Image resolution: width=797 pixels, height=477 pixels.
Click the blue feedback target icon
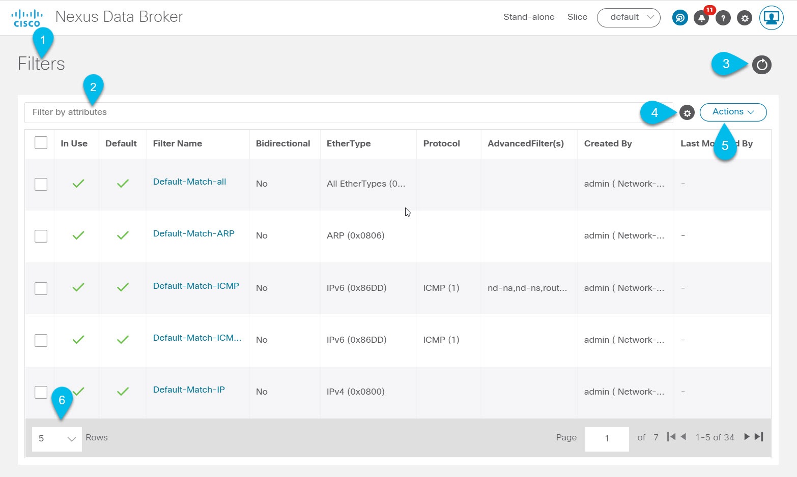[x=680, y=18]
